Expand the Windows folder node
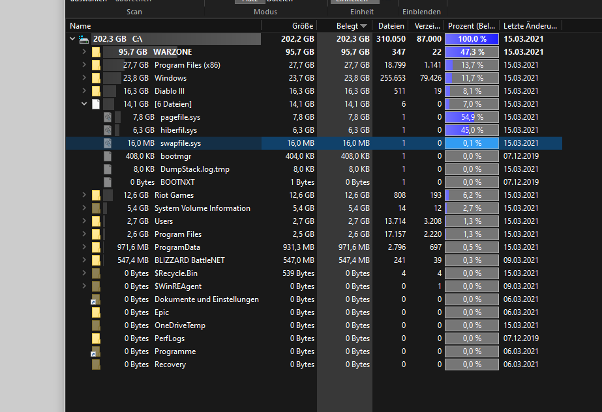The image size is (602, 412). pyautogui.click(x=84, y=78)
